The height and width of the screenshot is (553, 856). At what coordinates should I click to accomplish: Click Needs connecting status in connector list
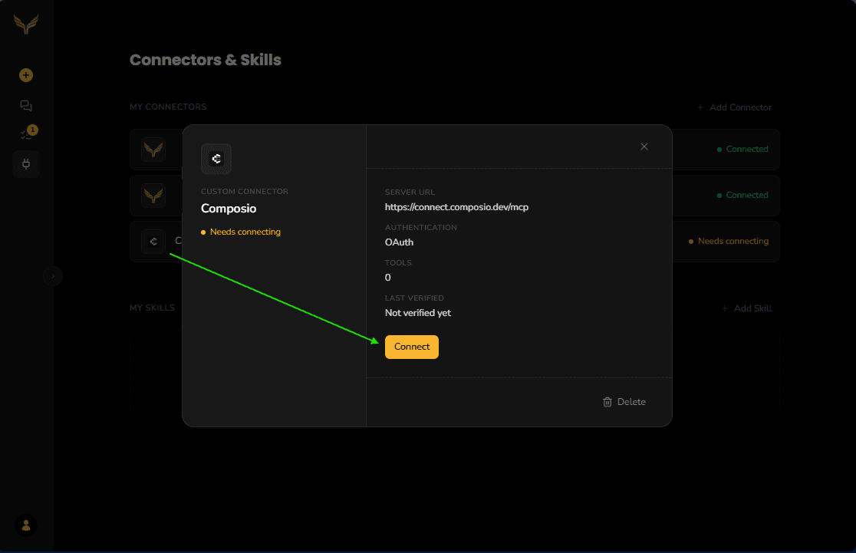(x=728, y=242)
